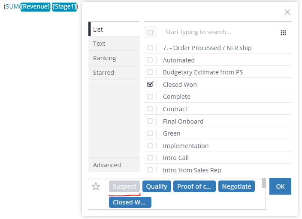
Task: Open the Ranking tab
Action: [x=114, y=58]
